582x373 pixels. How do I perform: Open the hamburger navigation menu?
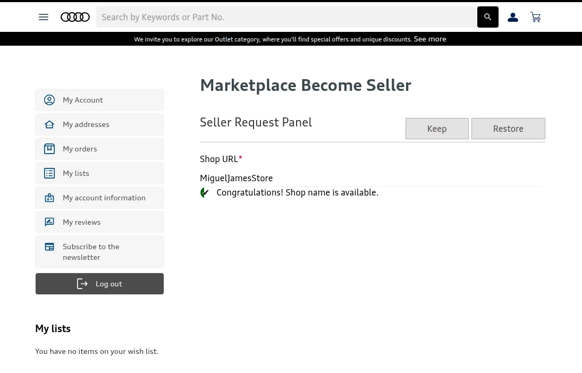44,17
